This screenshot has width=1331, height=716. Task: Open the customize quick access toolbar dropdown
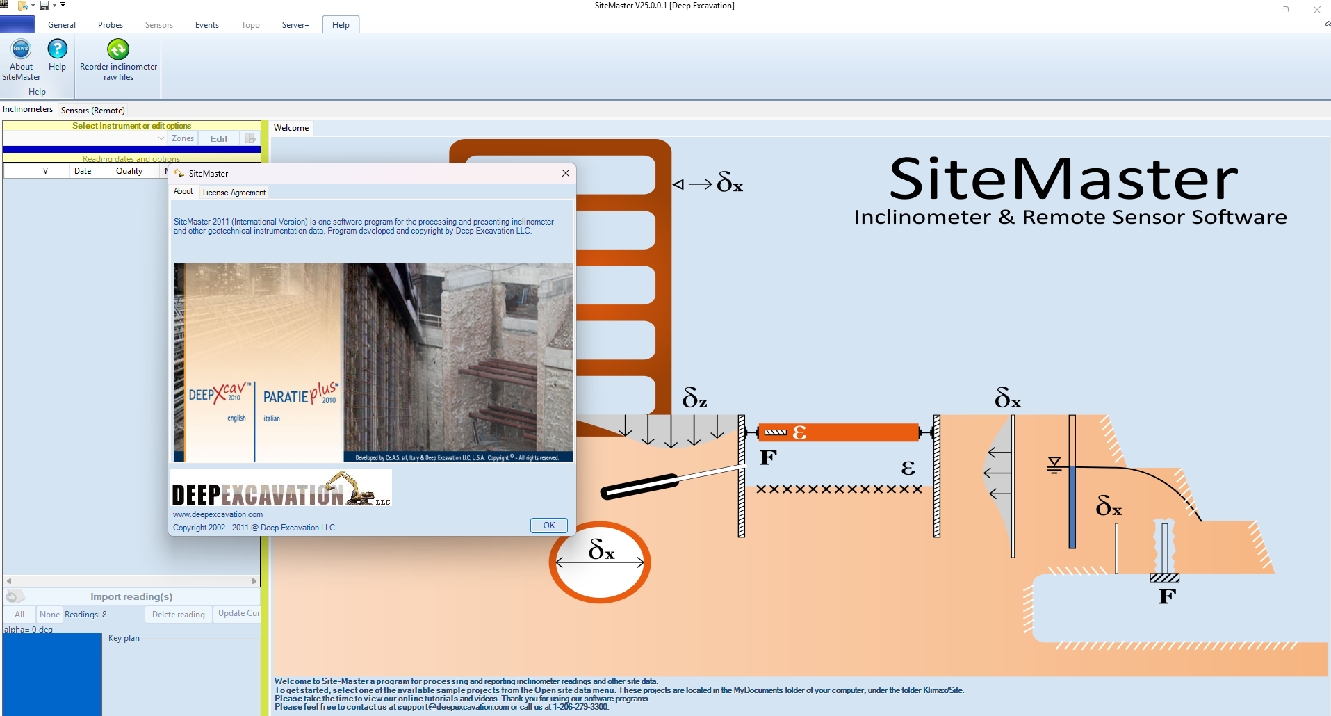click(63, 5)
